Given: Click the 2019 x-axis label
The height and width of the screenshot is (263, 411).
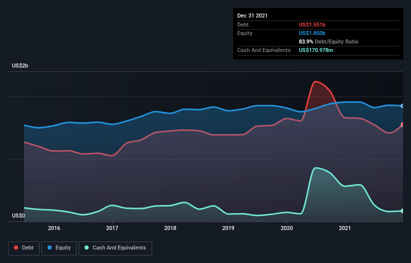Looking at the screenshot, I should click(228, 228).
